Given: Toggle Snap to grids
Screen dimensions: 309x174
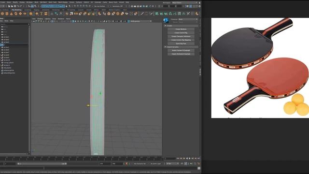Looking at the screenshot, I should 75,6.
